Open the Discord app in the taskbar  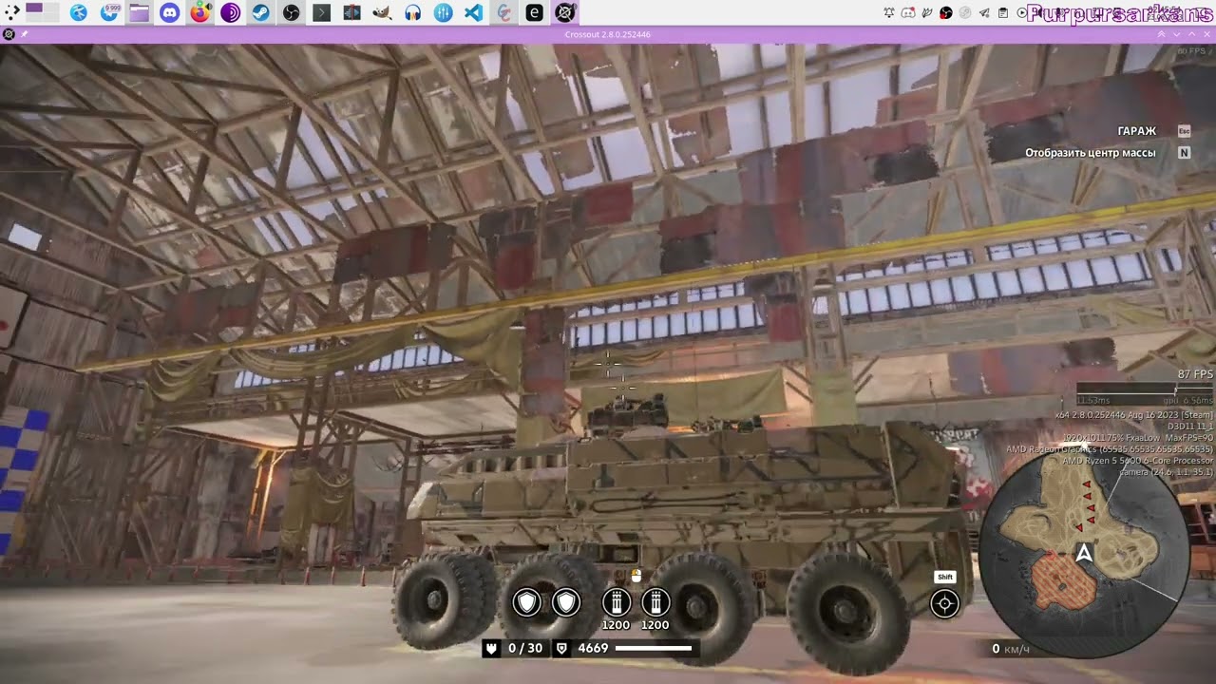pos(169,13)
